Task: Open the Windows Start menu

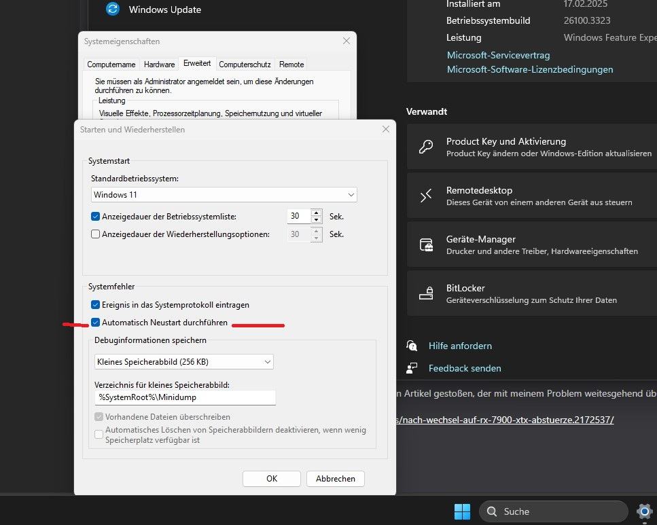Action: point(462,511)
